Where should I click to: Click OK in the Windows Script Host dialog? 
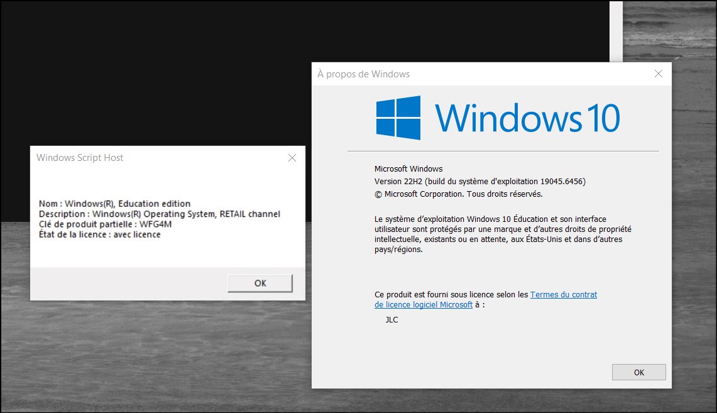point(260,283)
